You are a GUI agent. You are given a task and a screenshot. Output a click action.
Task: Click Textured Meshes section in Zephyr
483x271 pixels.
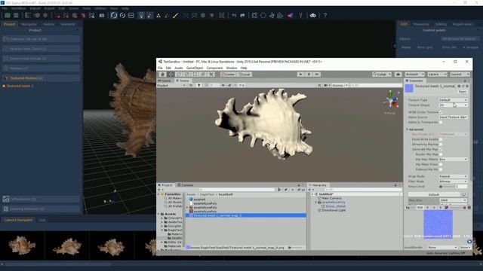point(41,78)
